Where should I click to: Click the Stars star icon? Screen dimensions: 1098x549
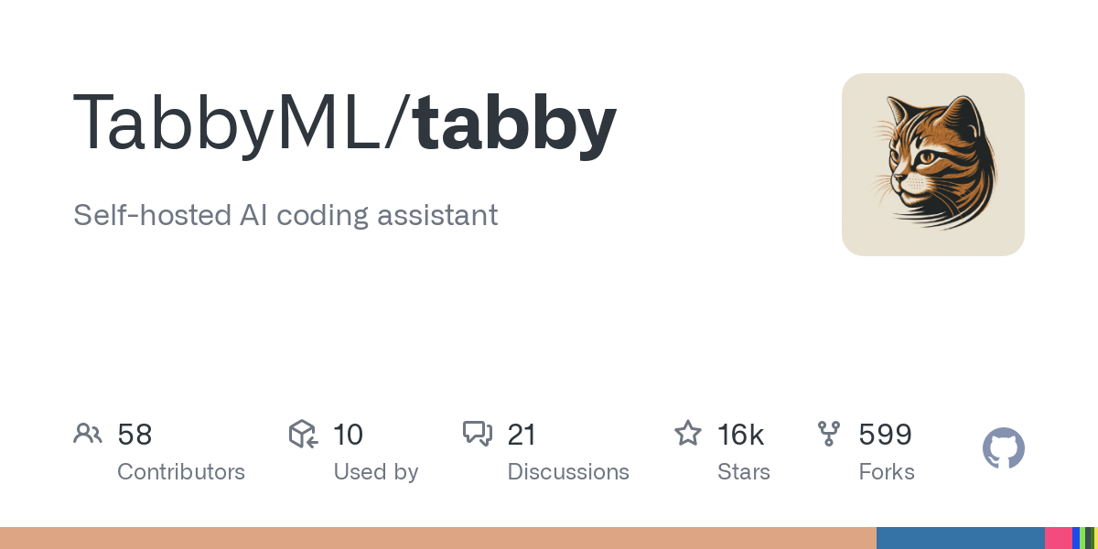coord(688,433)
